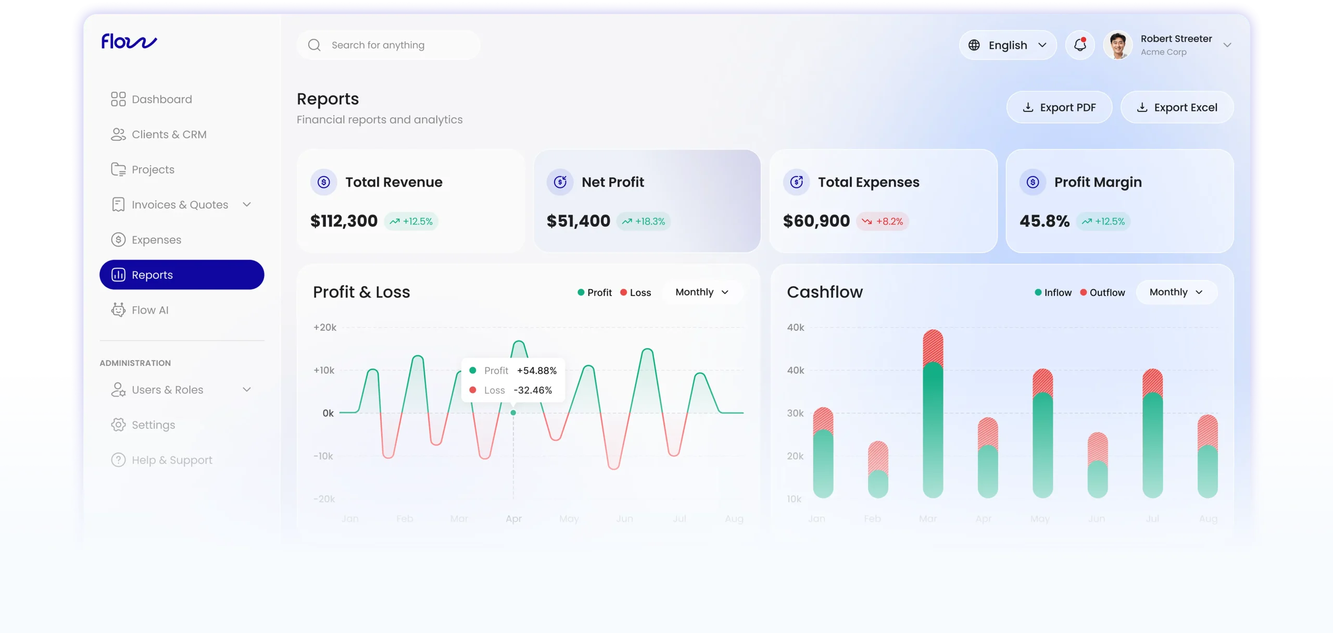
Task: Click the Search for anything field
Action: tap(388, 45)
